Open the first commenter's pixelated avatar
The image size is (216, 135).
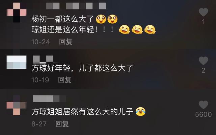pos(17,13)
